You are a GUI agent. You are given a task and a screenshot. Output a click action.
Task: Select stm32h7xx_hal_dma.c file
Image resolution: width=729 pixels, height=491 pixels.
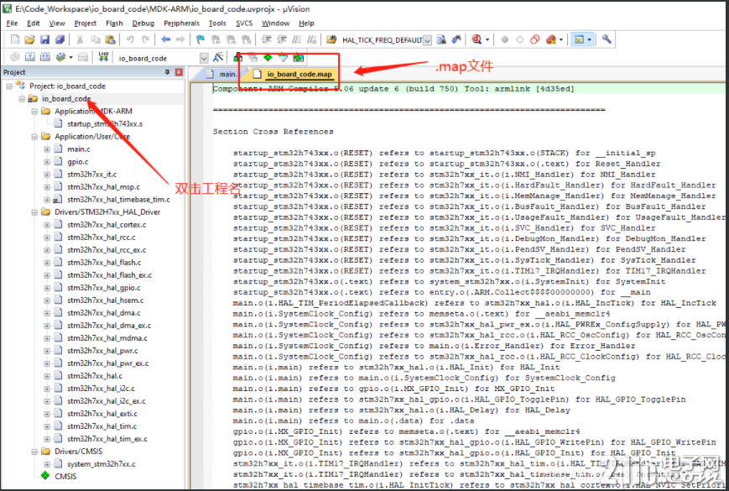[x=104, y=313]
